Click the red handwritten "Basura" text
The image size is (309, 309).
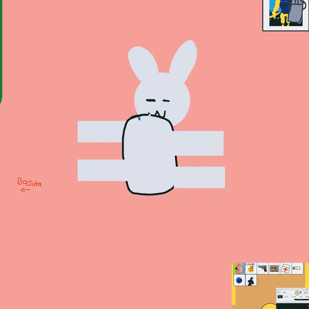coord(29,182)
